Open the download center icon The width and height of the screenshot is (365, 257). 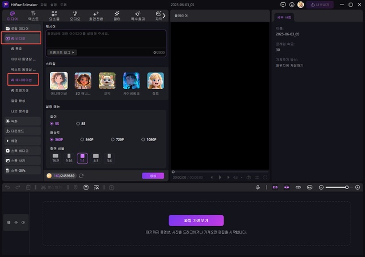292,5
